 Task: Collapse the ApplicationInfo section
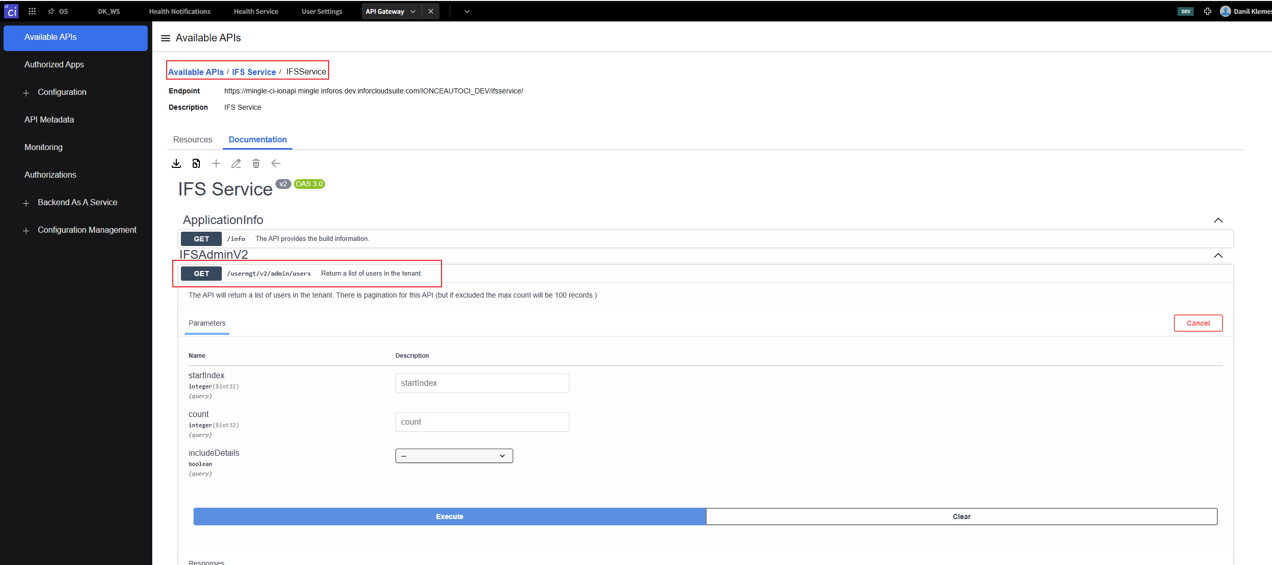pyautogui.click(x=1218, y=220)
